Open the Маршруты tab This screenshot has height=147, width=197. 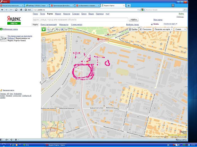(x=64, y=24)
